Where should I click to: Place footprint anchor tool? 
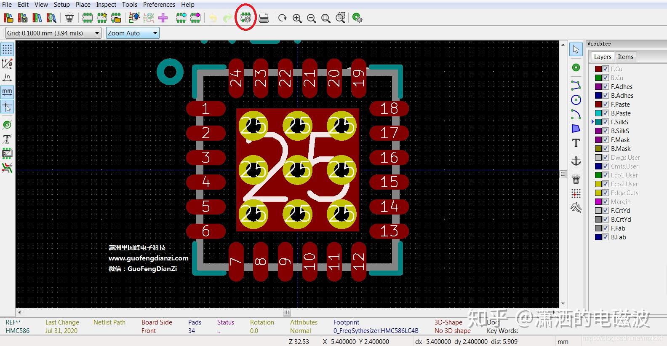(x=576, y=161)
